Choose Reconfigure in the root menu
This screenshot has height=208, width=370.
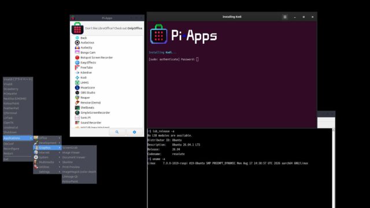pyautogui.click(x=18, y=149)
